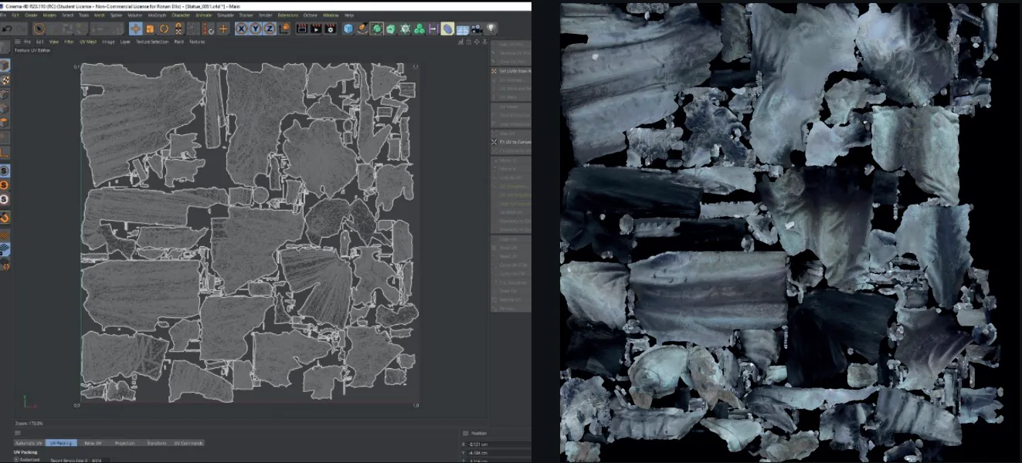Click the black S icon in left sidebar
This screenshot has width=1022, height=463.
[5, 171]
